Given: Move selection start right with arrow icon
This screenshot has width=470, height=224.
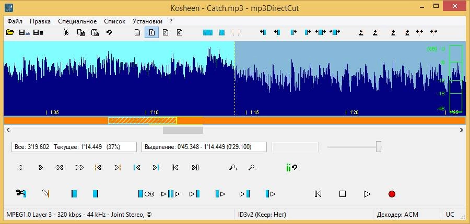Looking at the screenshot, I should tap(277, 32).
